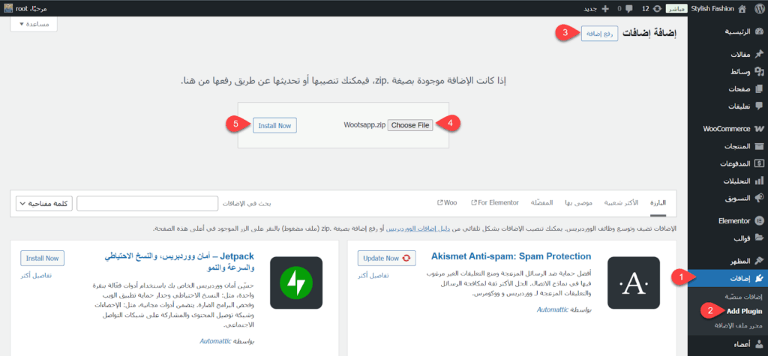Click the products box icon beside المنتجات
Viewport: 768px width, 356px height.
click(x=759, y=146)
